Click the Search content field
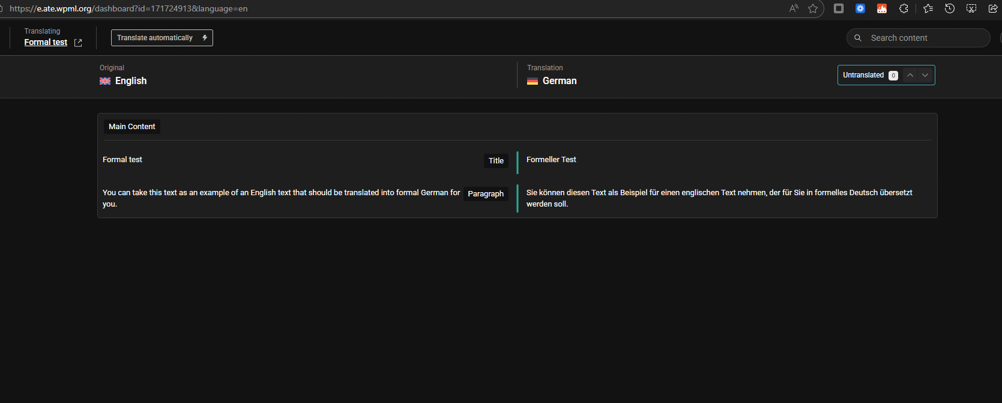The width and height of the screenshot is (1002, 403). pos(925,38)
